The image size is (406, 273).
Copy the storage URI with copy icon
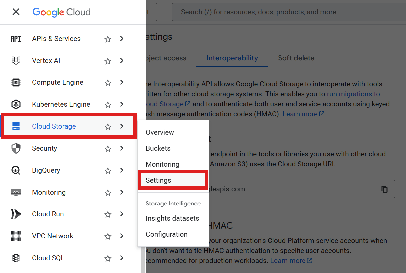(x=384, y=189)
